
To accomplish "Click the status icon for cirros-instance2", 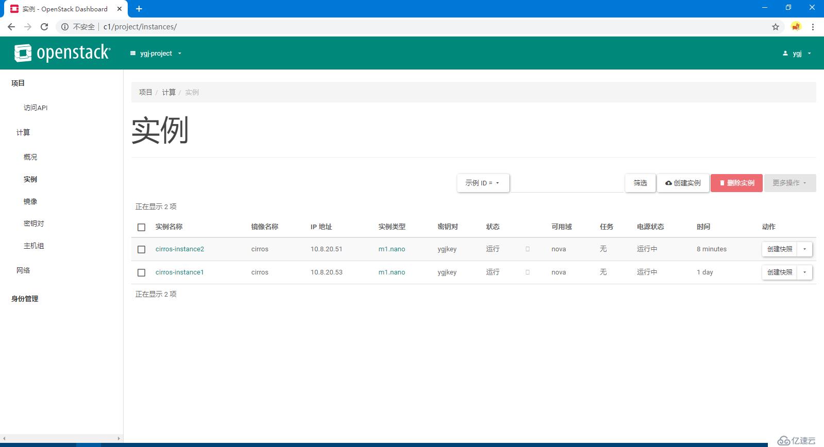I will [527, 249].
